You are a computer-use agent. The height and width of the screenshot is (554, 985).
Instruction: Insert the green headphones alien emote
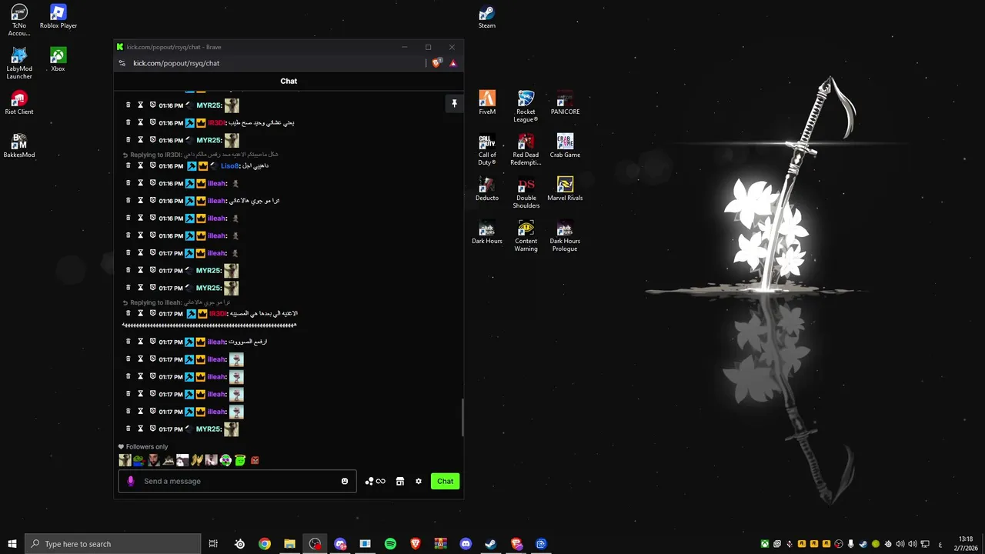[x=225, y=460]
